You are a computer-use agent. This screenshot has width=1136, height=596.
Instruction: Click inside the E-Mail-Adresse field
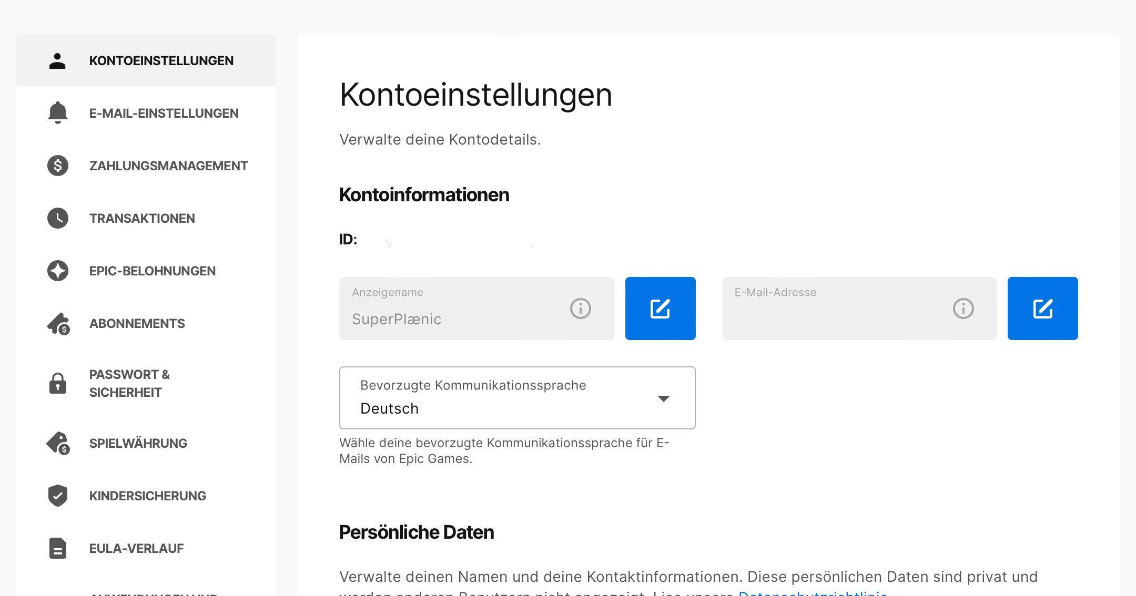[x=841, y=315]
